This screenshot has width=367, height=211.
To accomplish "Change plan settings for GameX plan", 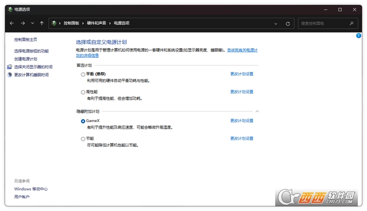I will (242, 121).
